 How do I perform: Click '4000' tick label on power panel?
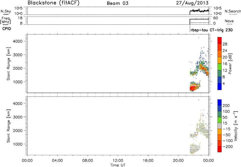[x=18, y=41]
